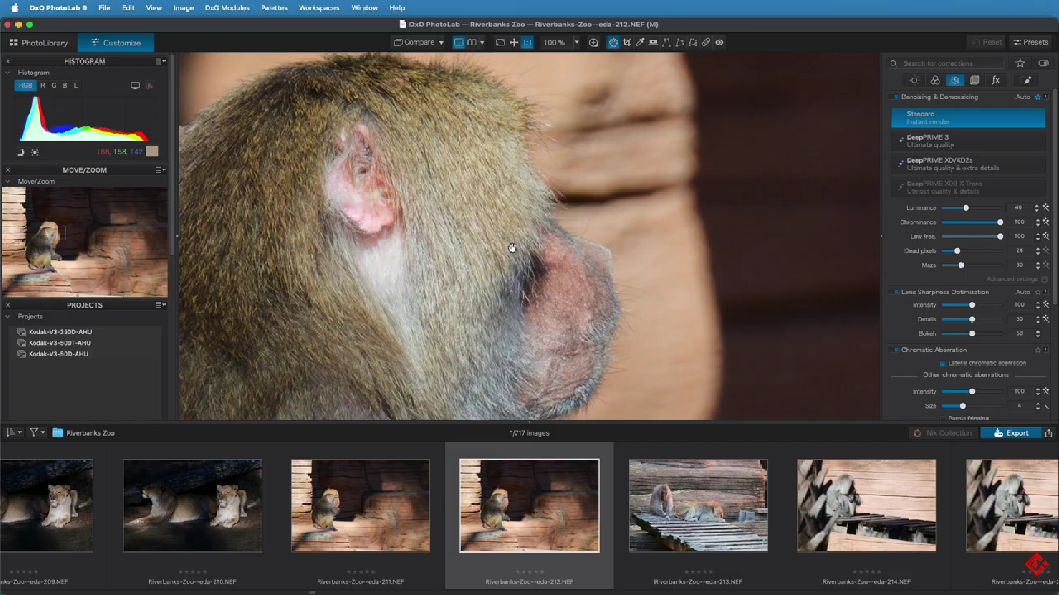Switch to the Customize tab
Viewport: 1059px width, 595px height.
pyautogui.click(x=116, y=42)
